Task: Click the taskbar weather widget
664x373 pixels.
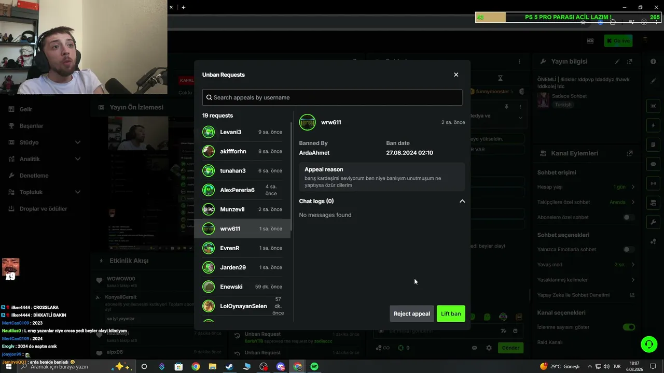Action: [x=560, y=366]
